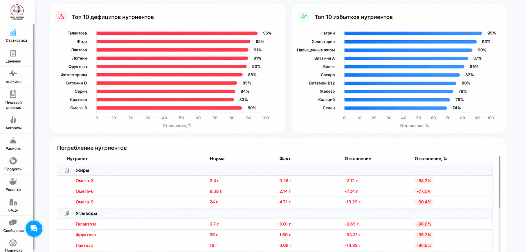Open the Рецепты bowl icon
526x252 pixels.
coord(13,181)
